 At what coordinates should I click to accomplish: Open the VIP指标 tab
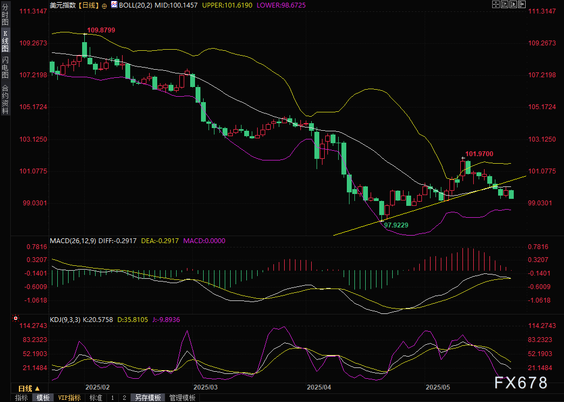70,398
